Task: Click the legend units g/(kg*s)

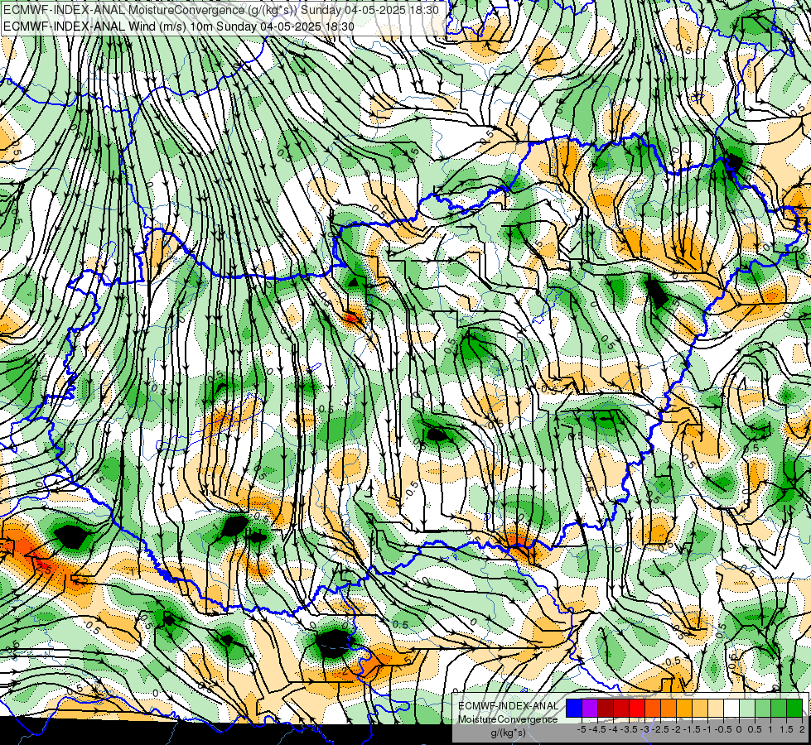Action: (508, 733)
